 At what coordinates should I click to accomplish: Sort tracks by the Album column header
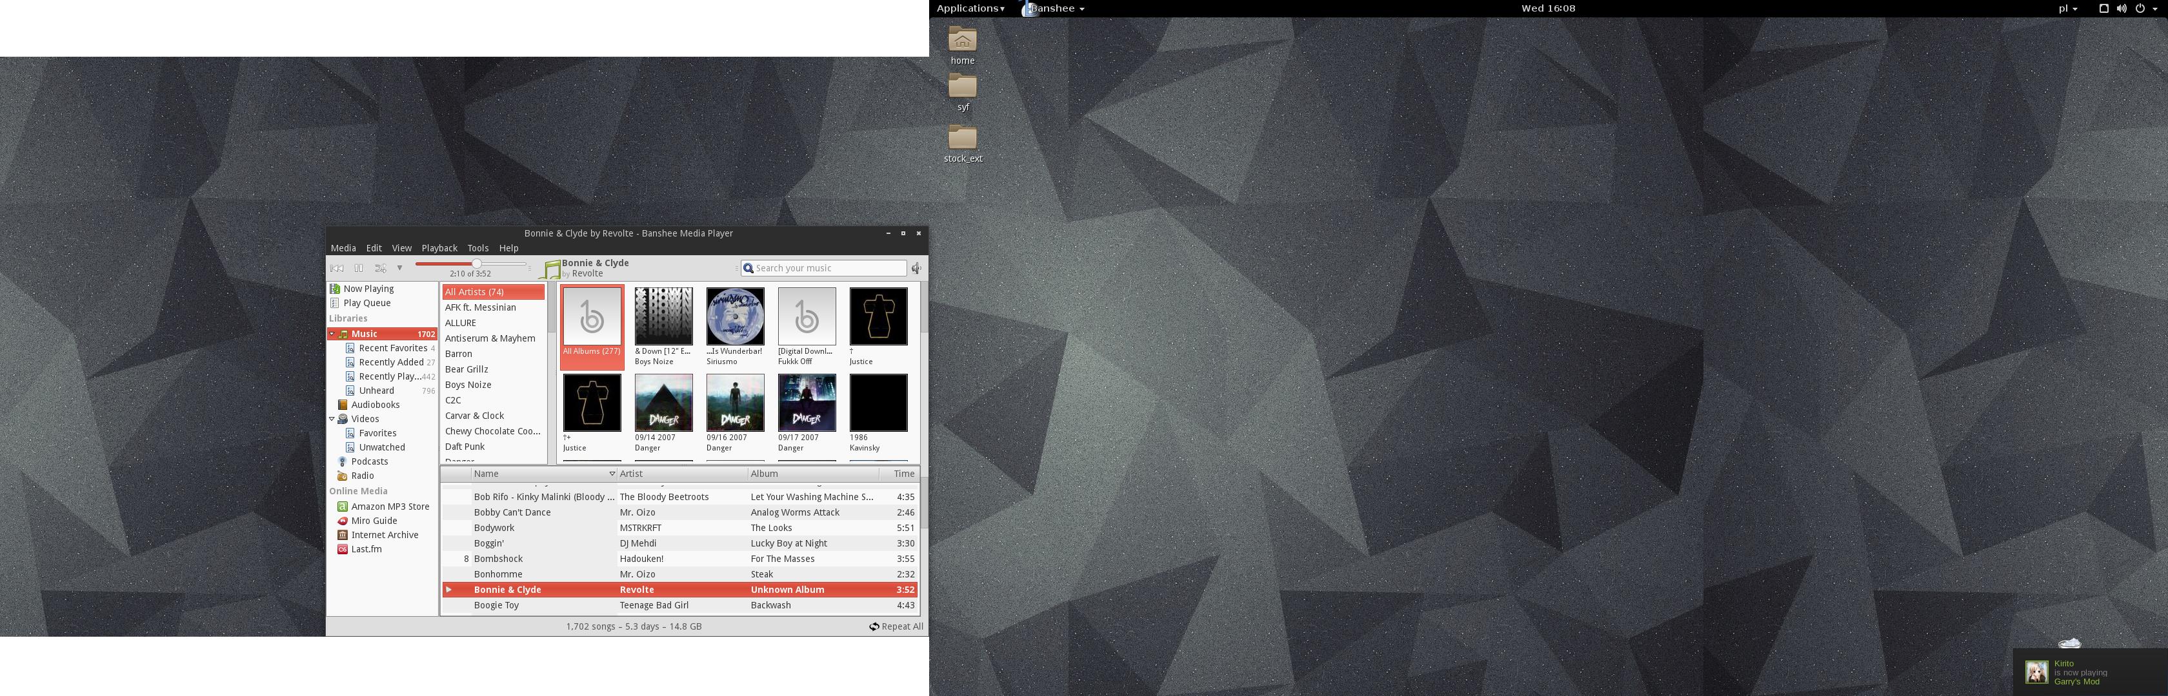click(814, 474)
